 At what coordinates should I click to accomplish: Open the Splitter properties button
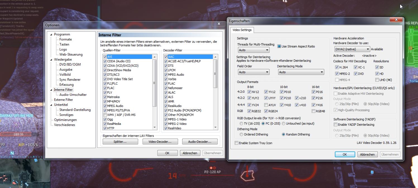point(120,142)
